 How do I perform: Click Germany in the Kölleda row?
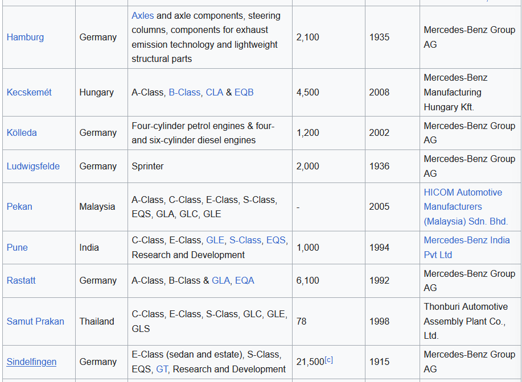[x=98, y=132]
